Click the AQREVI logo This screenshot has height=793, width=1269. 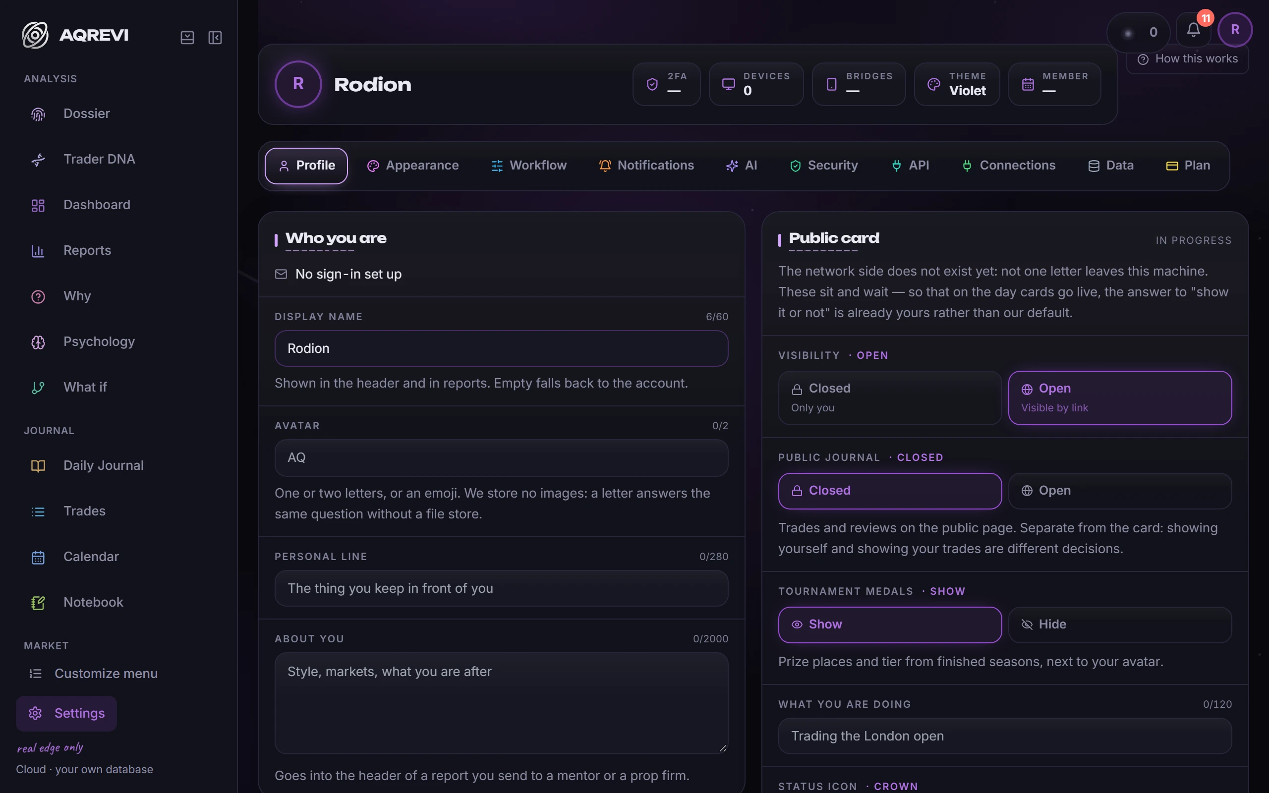[x=75, y=35]
